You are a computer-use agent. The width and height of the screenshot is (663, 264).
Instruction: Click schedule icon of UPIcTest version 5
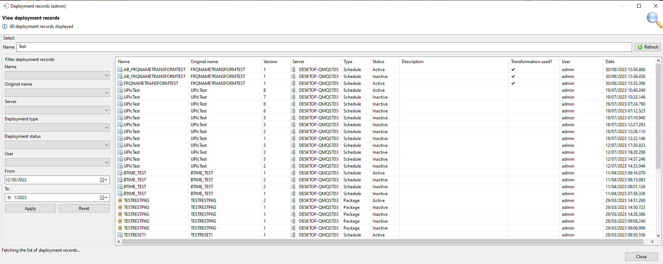(120, 118)
